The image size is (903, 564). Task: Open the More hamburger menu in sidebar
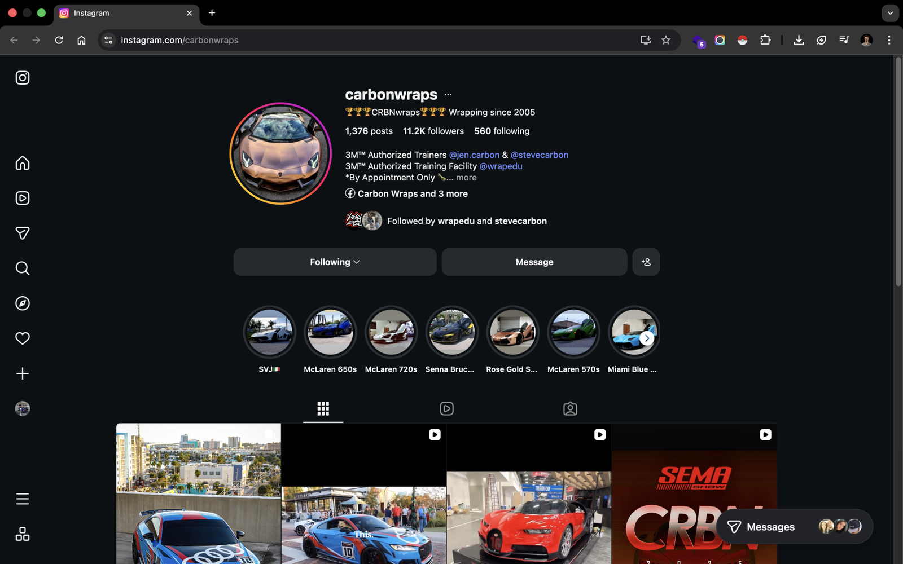point(23,499)
